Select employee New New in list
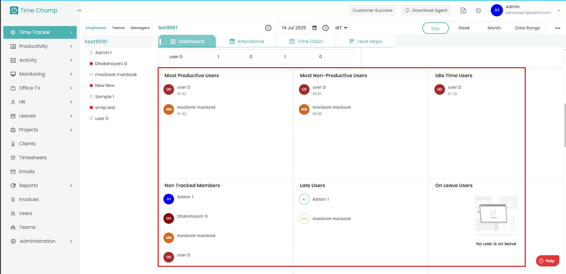 point(105,86)
